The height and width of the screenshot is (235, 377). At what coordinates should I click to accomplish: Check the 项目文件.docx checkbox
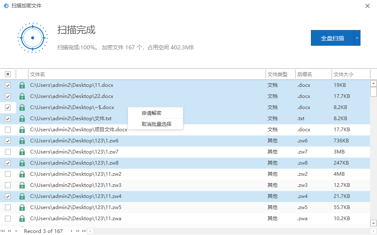pos(8,130)
